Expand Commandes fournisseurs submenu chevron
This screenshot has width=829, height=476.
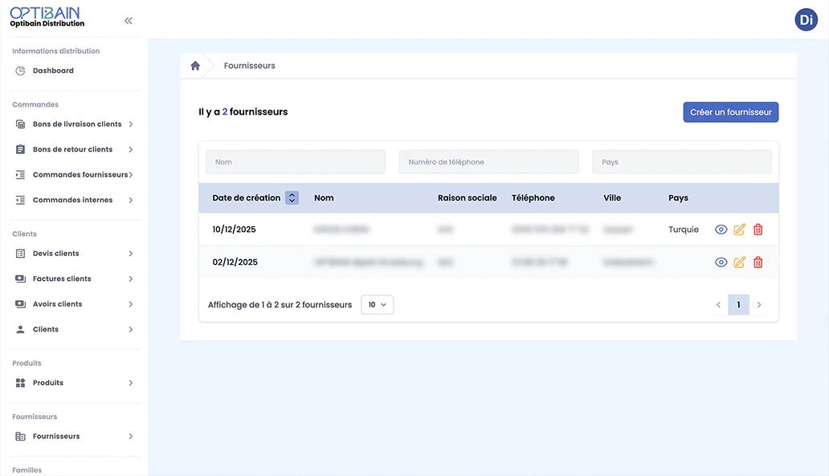pyautogui.click(x=131, y=175)
